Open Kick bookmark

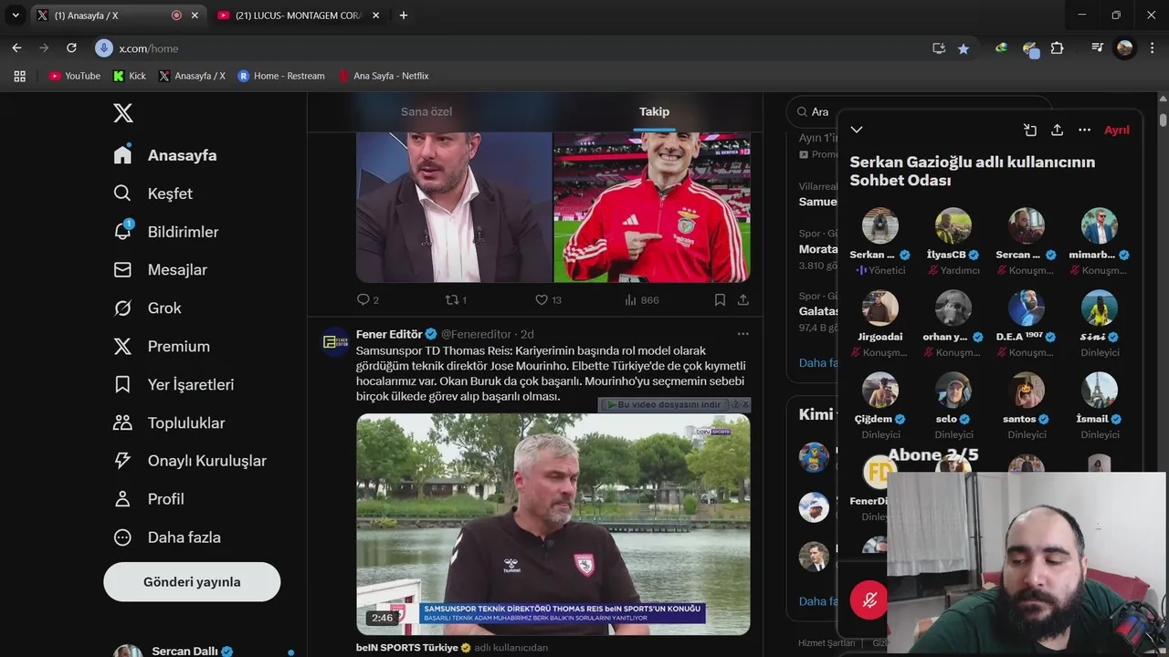pyautogui.click(x=130, y=76)
